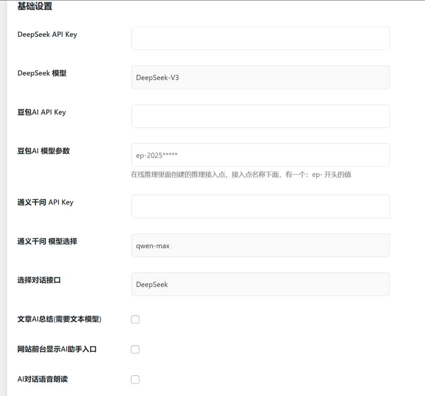This screenshot has height=396, width=425.
Task: Click the 通义千问 API Key label
Action: (x=45, y=202)
